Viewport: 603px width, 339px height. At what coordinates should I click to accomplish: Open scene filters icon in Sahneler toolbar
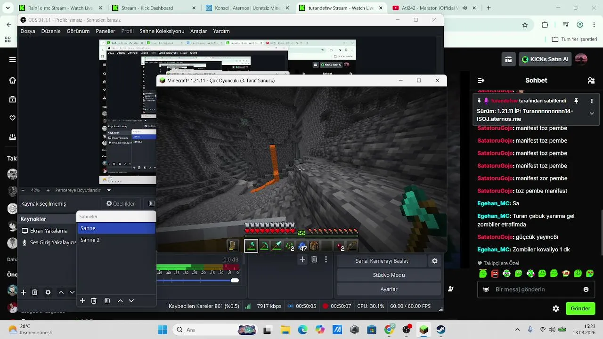coord(107,301)
